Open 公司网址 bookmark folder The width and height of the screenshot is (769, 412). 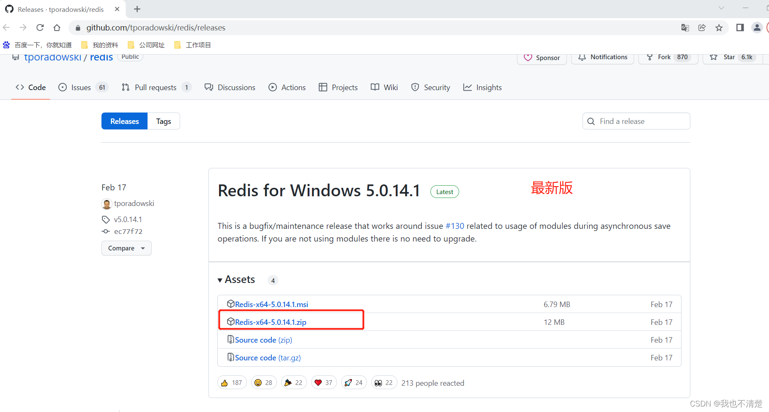146,45
